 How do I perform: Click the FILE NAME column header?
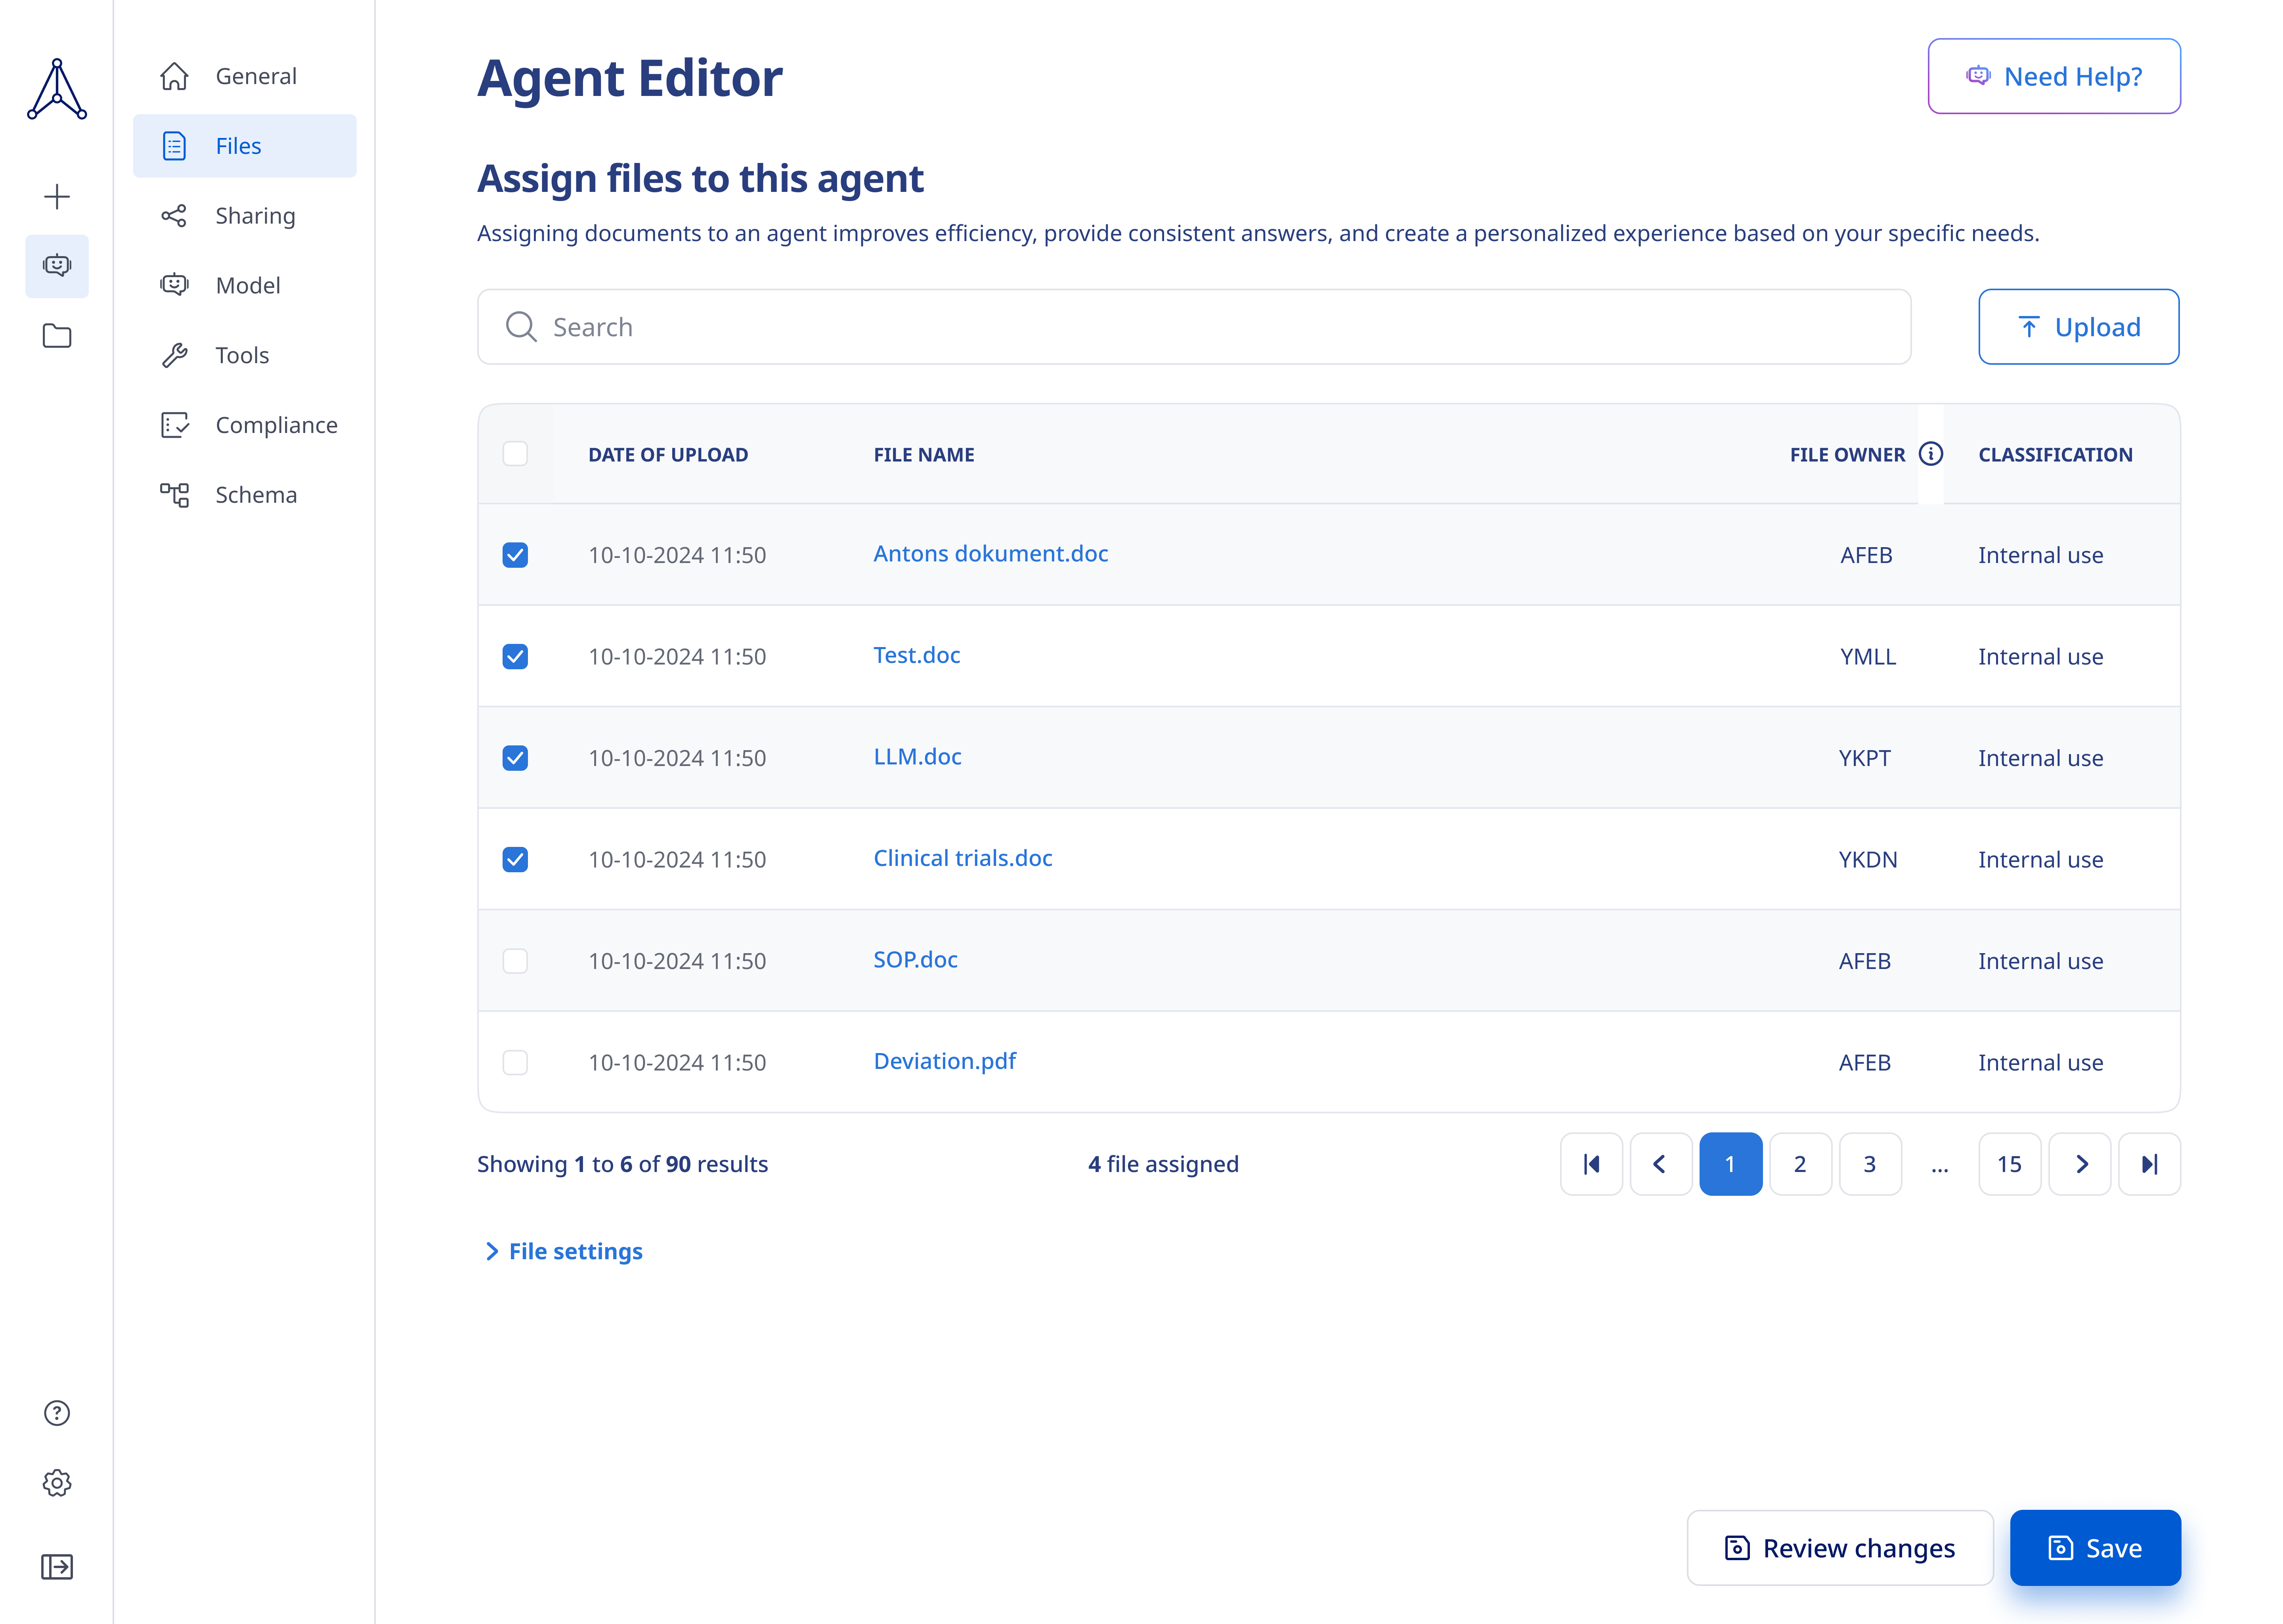pos(924,455)
